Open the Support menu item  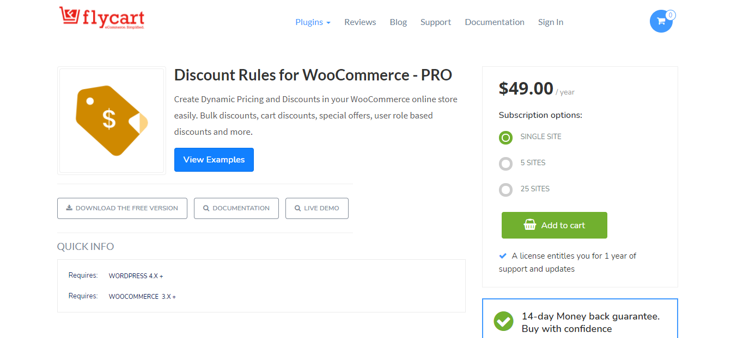click(x=436, y=22)
